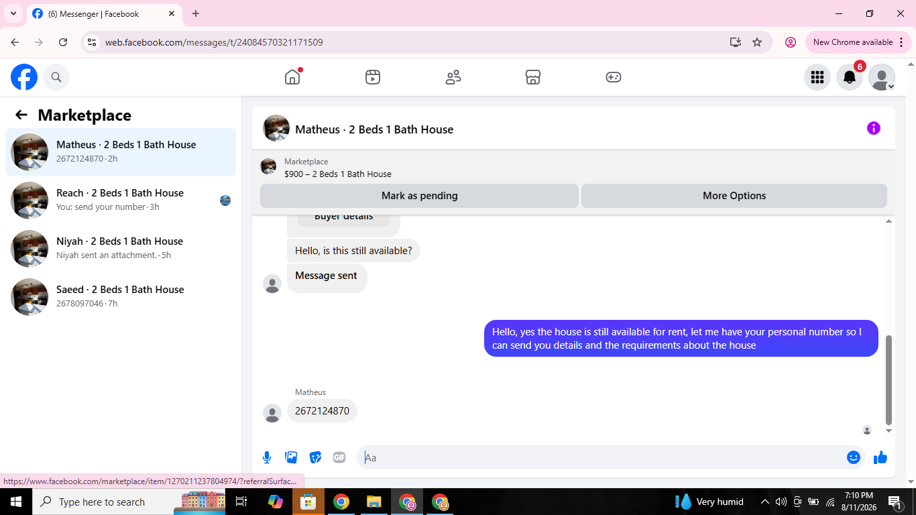Viewport: 916px width, 515px height.
Task: Open the Buyer details button
Action: tap(343, 218)
